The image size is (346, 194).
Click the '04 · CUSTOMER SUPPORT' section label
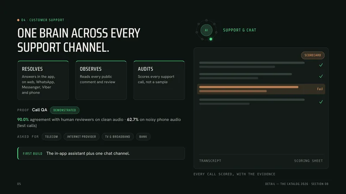click(x=42, y=20)
